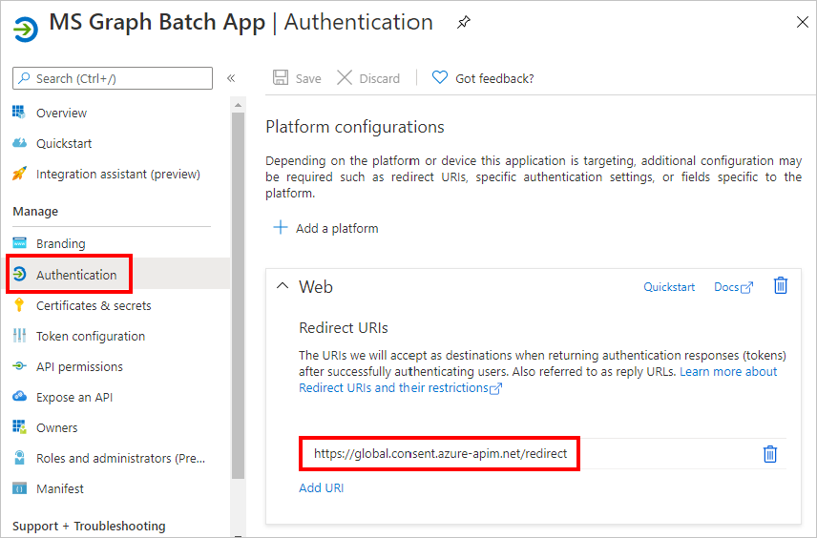Click the Quickstart cloud icon

(x=19, y=143)
